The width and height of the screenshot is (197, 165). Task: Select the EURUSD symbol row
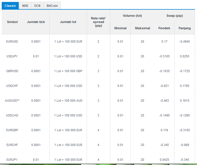click(x=98, y=41)
